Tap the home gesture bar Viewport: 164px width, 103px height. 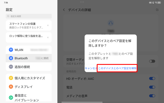pyautogui.click(x=82, y=102)
